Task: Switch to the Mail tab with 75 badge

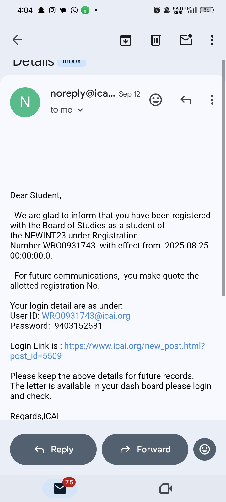Action: coord(60,488)
